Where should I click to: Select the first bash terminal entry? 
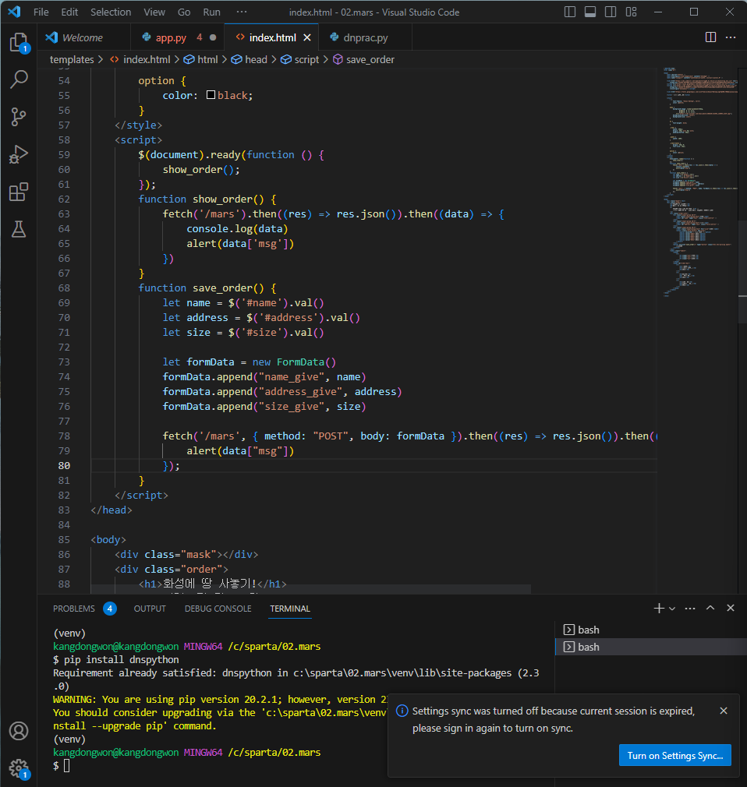[x=651, y=630]
